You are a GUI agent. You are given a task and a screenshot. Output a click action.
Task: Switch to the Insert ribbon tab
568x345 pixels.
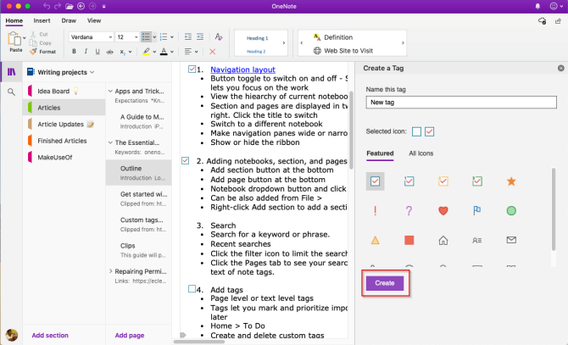click(x=42, y=19)
